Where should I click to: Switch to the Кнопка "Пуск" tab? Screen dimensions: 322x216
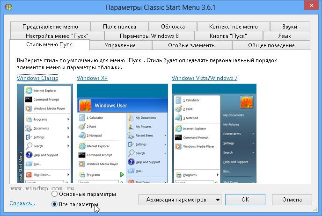[228, 36]
